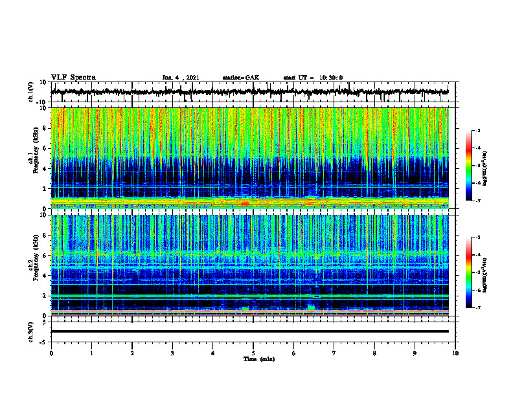Screen dimensions: 513x396
Task: Click the "ch.1(V)" waveform axis label
Action: (x=30, y=92)
